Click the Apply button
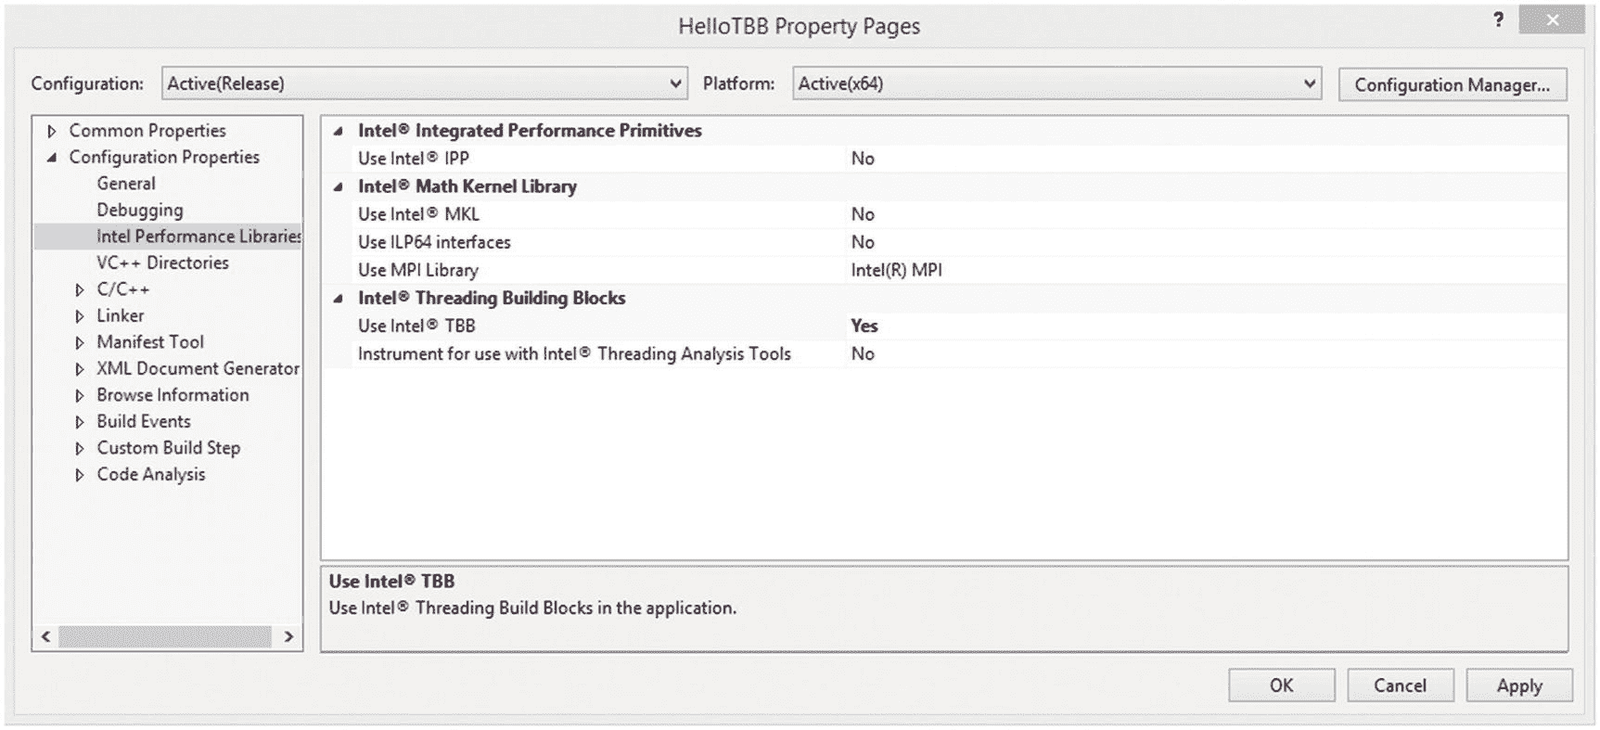Screen dimensions: 1600x730 pyautogui.click(x=1519, y=685)
